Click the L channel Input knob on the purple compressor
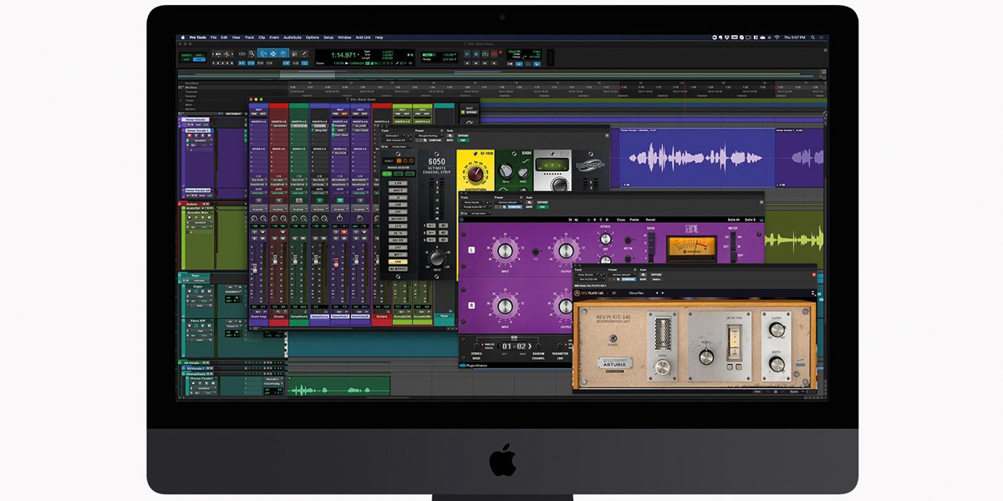Image resolution: width=1003 pixels, height=501 pixels. [x=505, y=251]
